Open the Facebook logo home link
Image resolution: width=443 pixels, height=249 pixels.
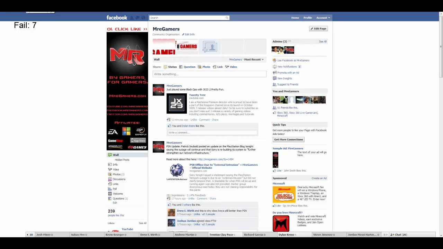coord(117,18)
